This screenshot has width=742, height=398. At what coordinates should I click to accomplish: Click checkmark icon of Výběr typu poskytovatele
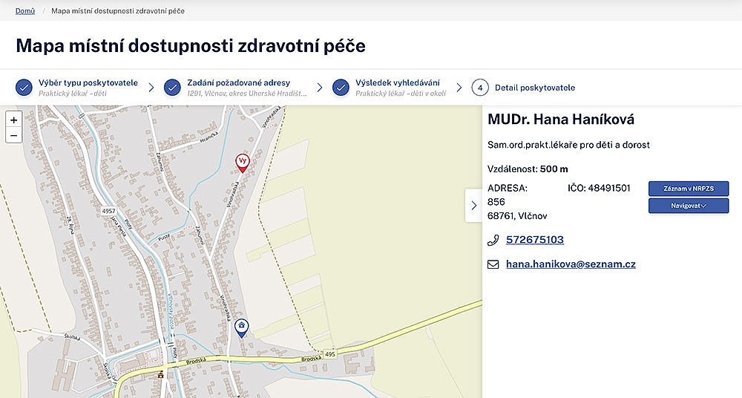24,88
